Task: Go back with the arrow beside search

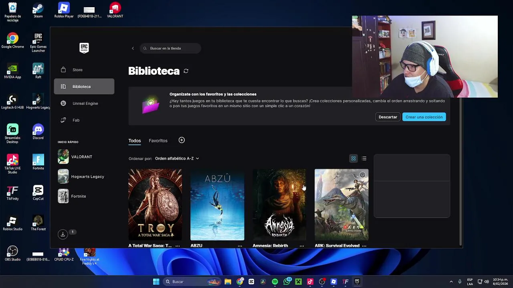Action: click(x=133, y=48)
